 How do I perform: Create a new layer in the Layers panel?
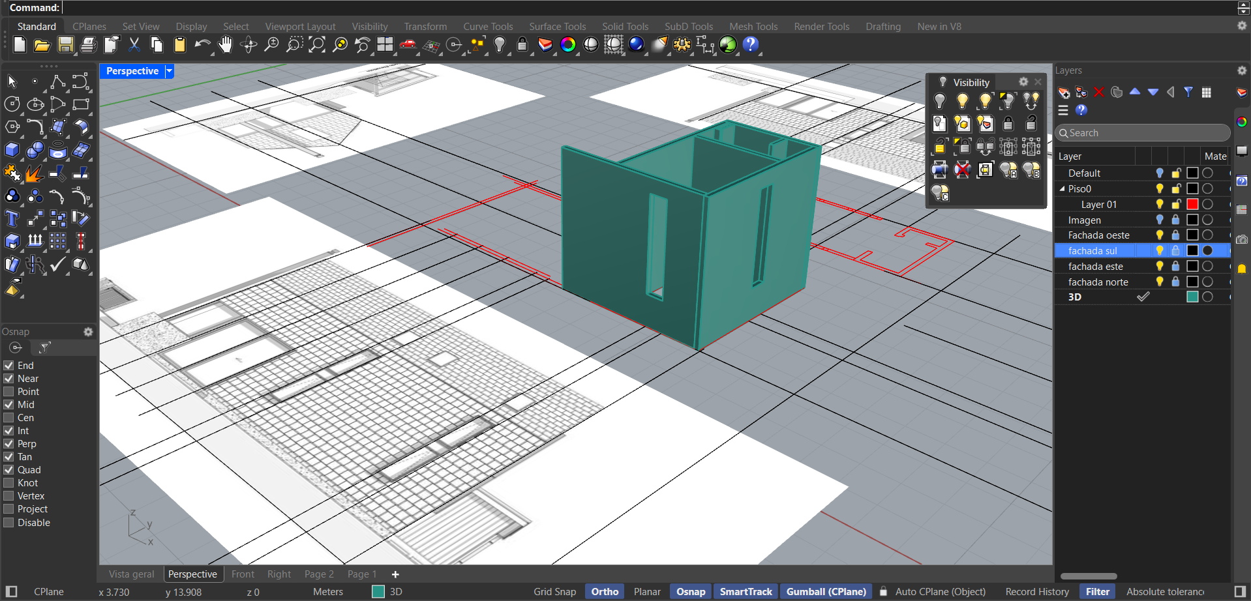1064,92
